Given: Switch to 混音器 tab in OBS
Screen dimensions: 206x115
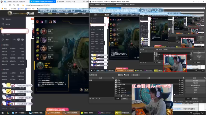Looking at the screenshot, I should (124, 98).
